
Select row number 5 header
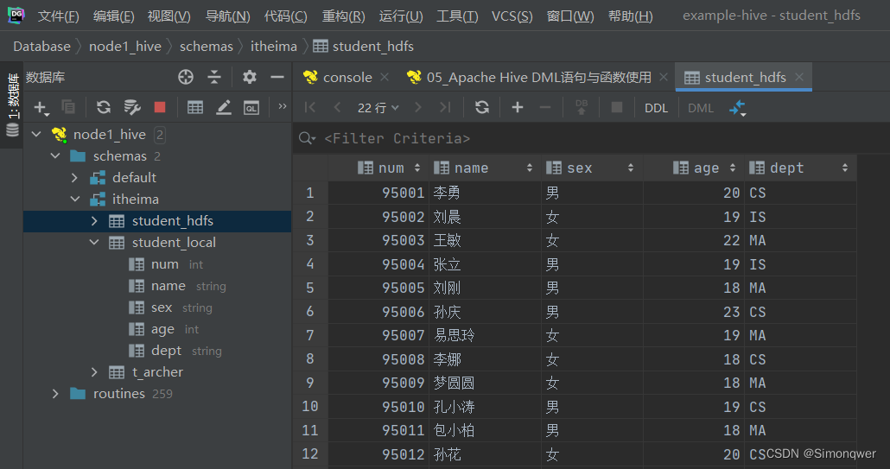tap(310, 288)
